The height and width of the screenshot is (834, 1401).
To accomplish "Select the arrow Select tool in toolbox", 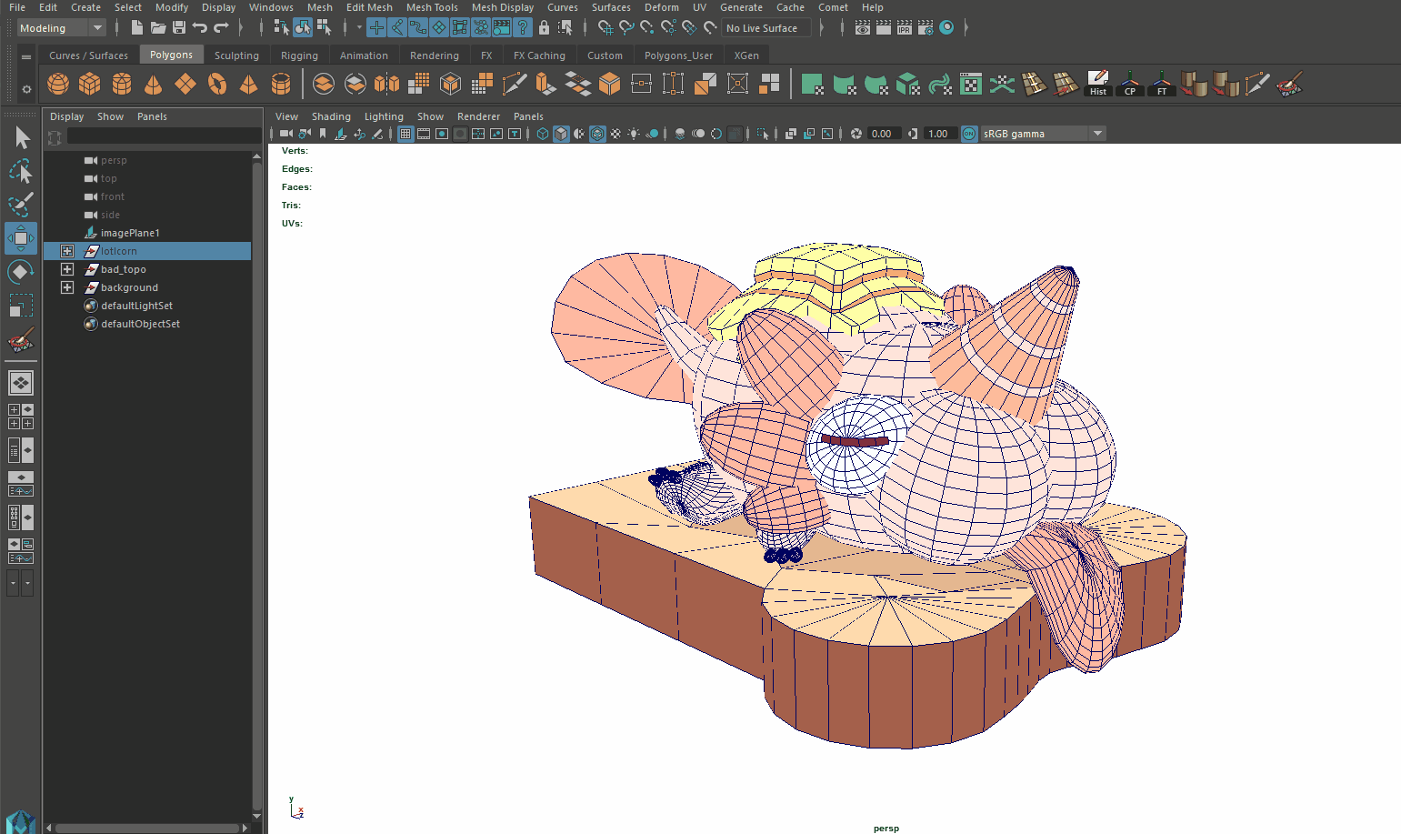I will [21, 137].
